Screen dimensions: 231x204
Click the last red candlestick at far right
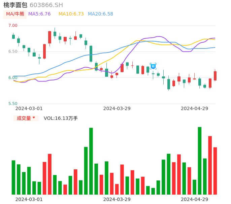click(x=215, y=76)
